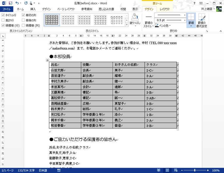Switch to the ホーム tab
Screen dimensions: 224x173
point(20,9)
